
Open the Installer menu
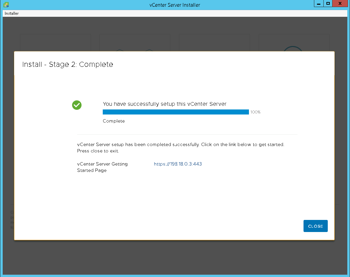coord(12,13)
